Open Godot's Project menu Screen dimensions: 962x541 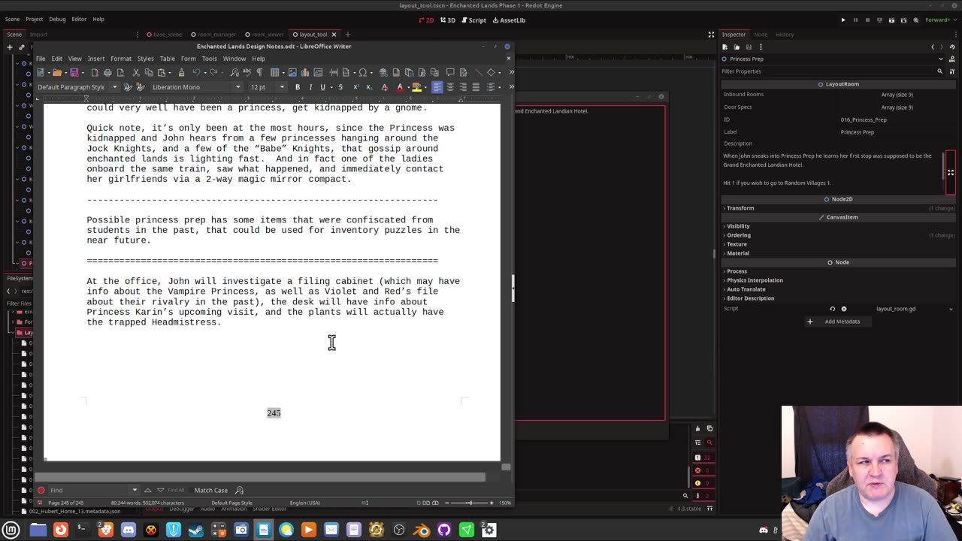34,19
